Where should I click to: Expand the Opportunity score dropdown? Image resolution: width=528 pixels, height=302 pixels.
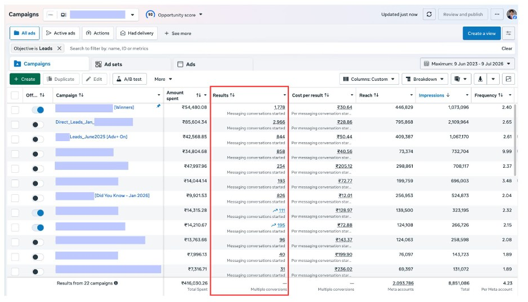[201, 15]
